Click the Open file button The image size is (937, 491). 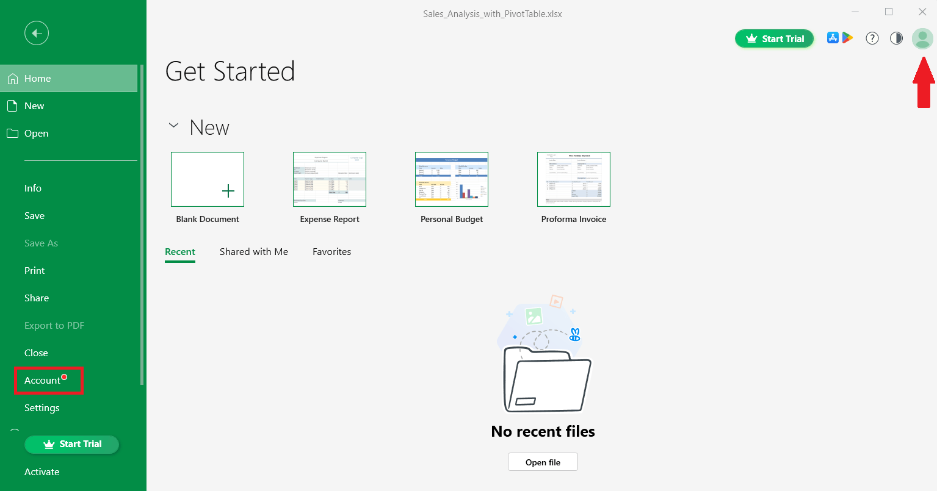click(543, 462)
